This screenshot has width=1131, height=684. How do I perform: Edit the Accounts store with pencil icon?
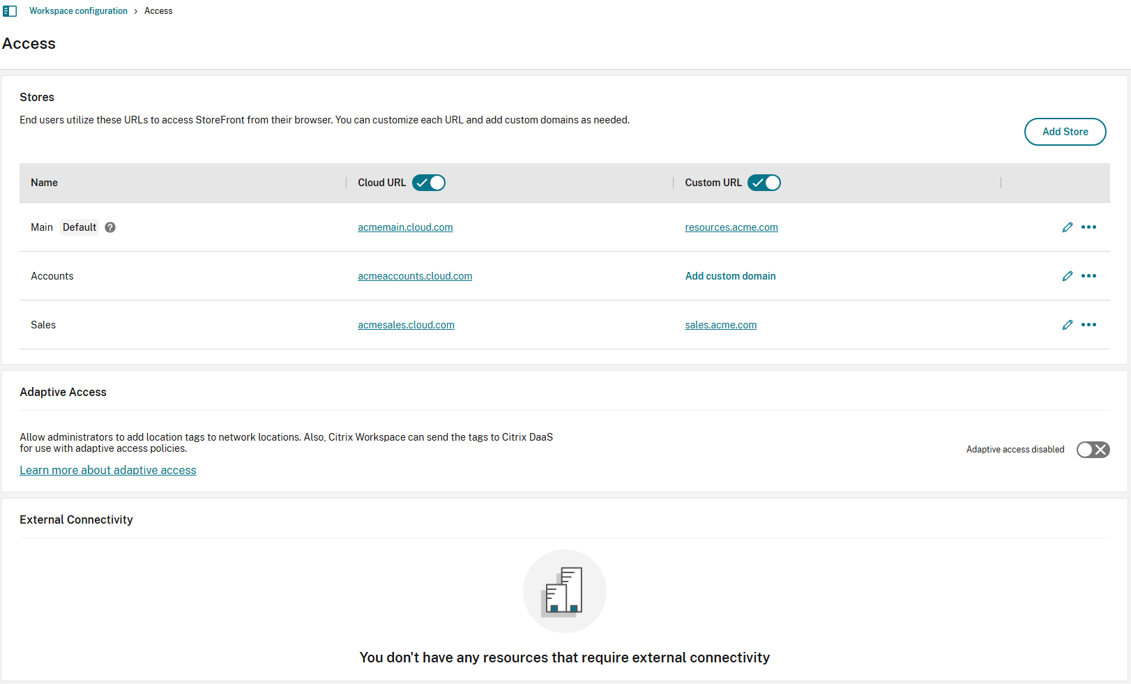(1068, 276)
